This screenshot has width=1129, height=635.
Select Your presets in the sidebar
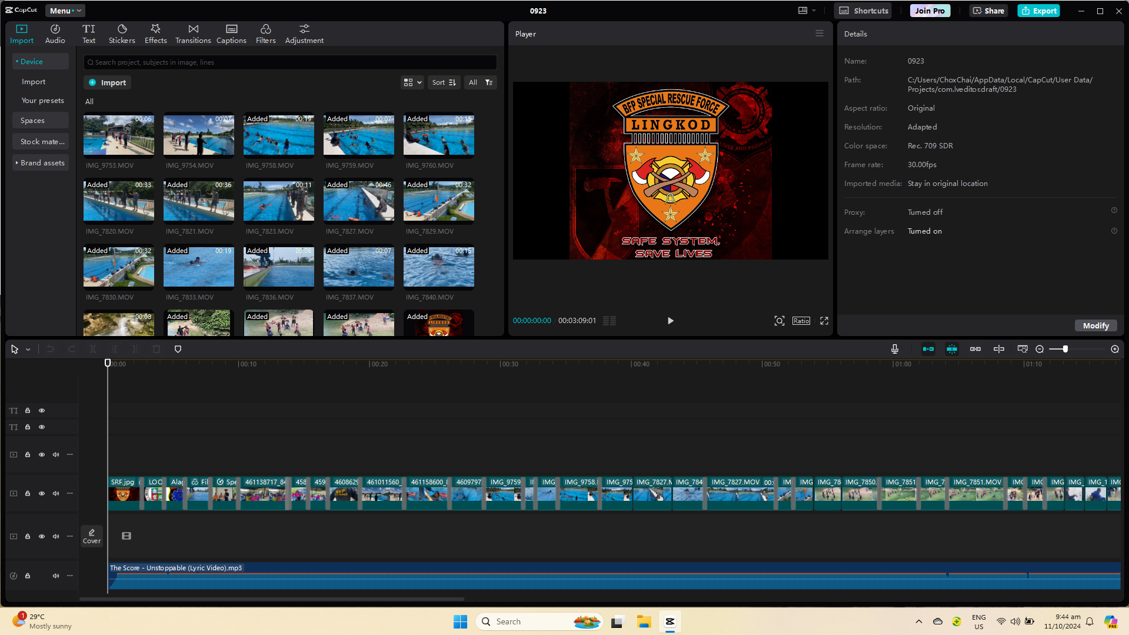pyautogui.click(x=42, y=101)
